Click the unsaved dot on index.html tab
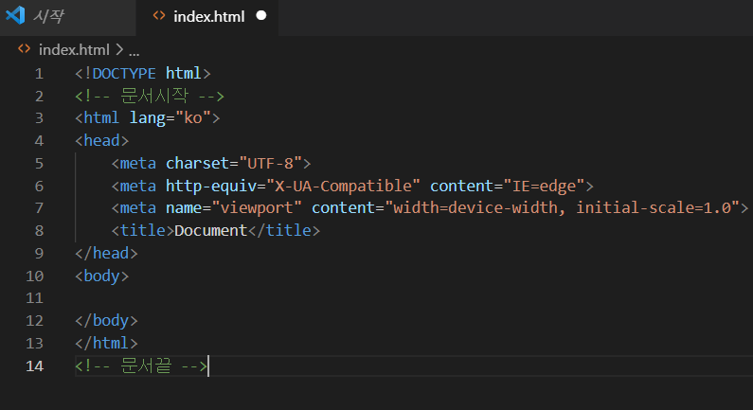 point(261,16)
